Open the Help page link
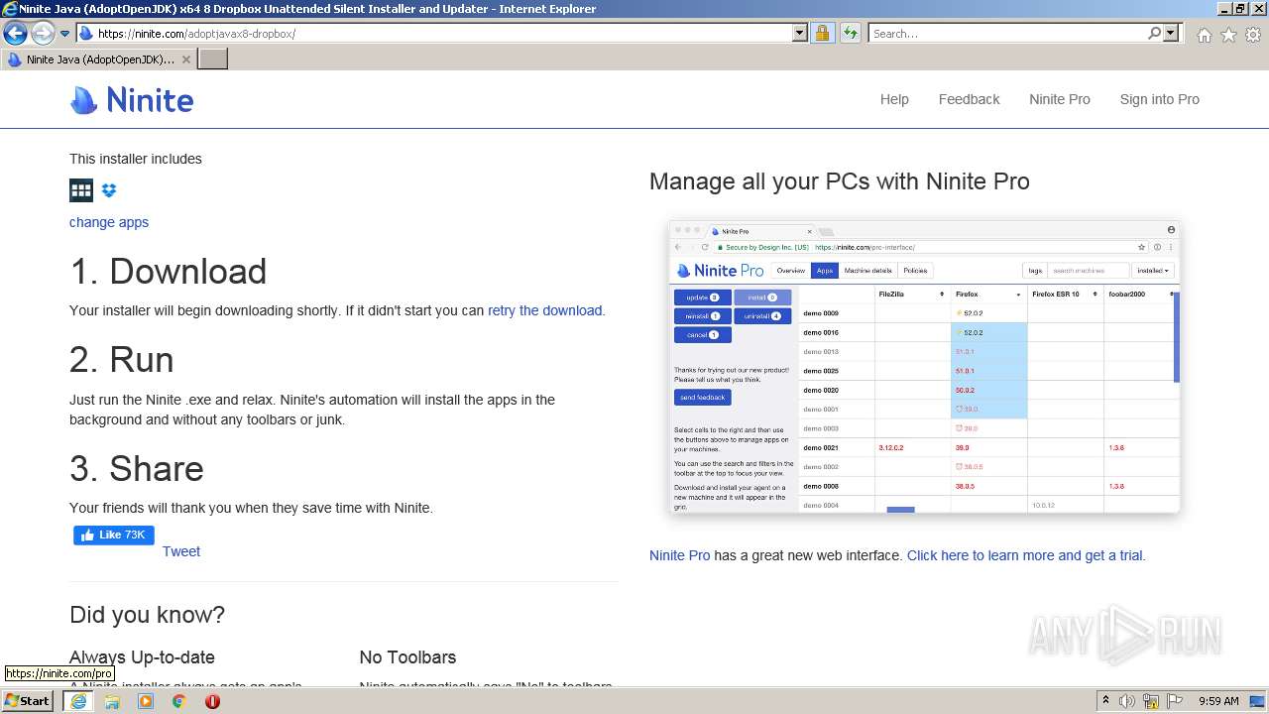1269x714 pixels. click(894, 99)
